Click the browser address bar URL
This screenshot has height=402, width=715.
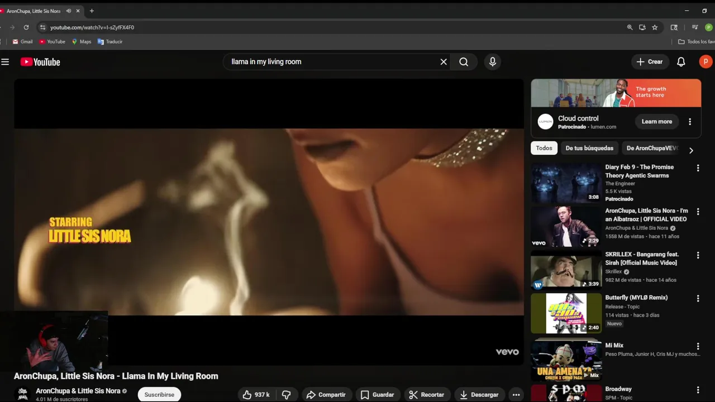(92, 27)
